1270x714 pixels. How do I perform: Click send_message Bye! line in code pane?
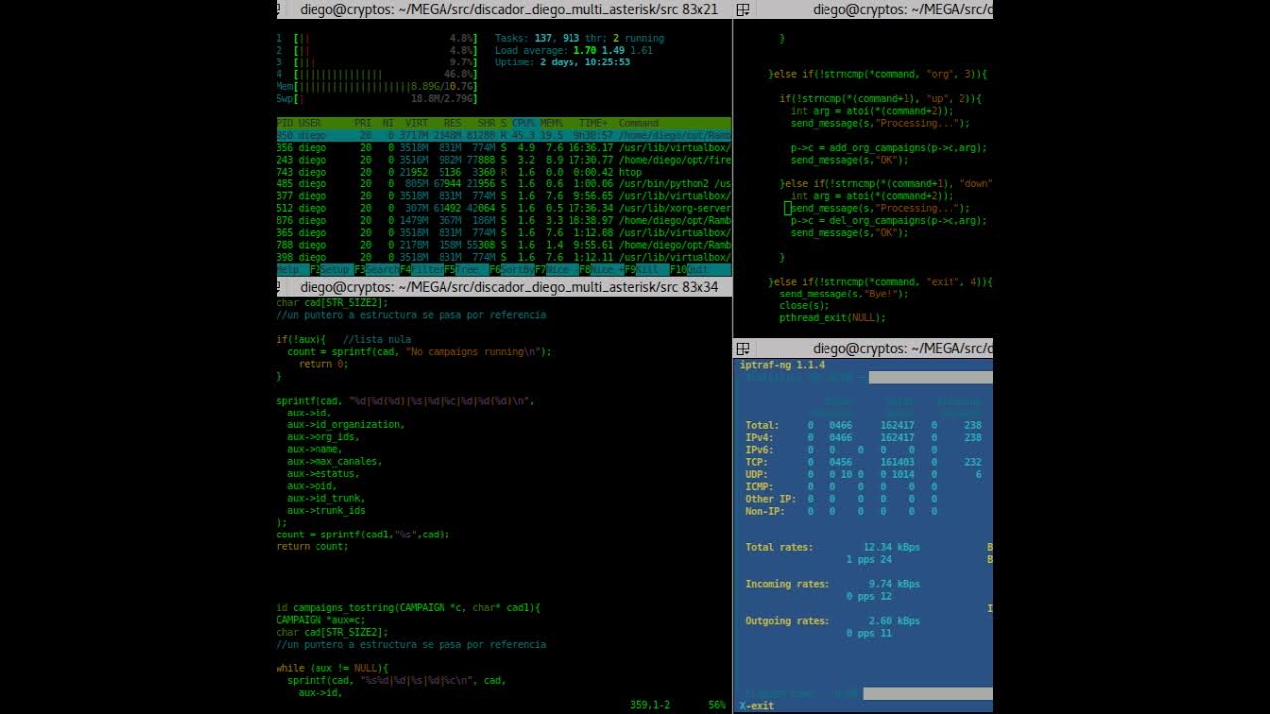(843, 294)
